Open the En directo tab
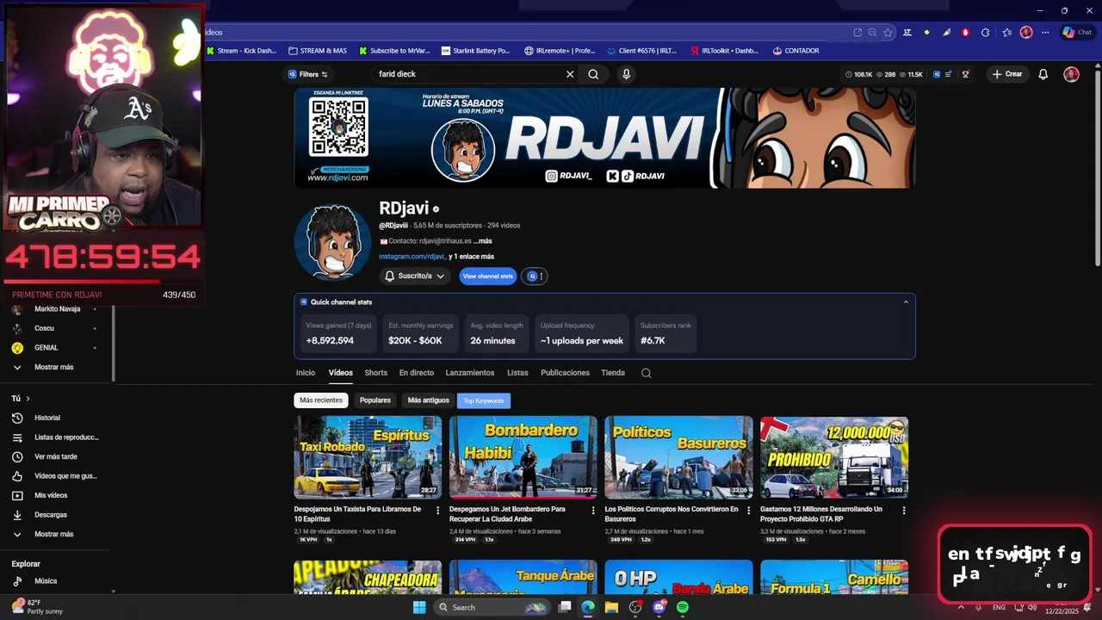1102x620 pixels. pos(417,373)
